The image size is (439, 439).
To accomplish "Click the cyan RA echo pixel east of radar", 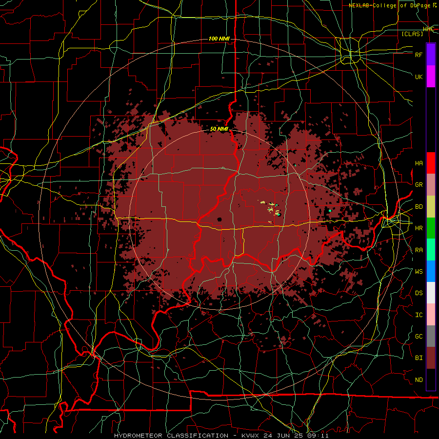I will pos(330,210).
